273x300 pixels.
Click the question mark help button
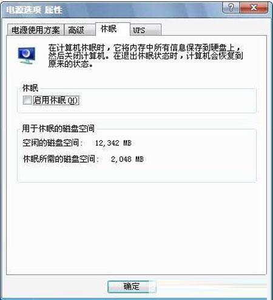(231, 8)
